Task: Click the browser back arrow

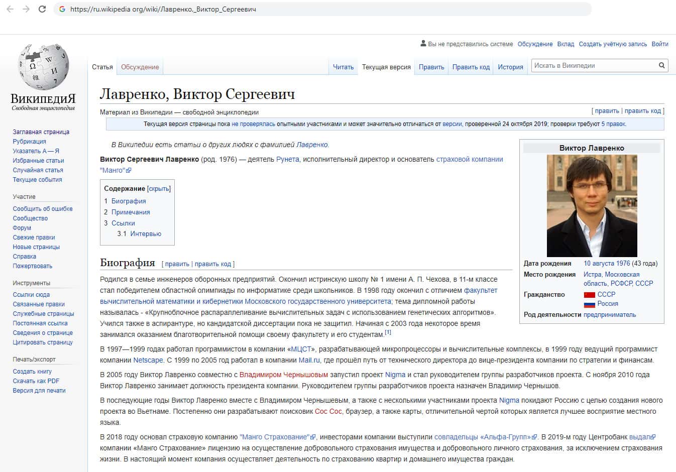Action: [10, 9]
